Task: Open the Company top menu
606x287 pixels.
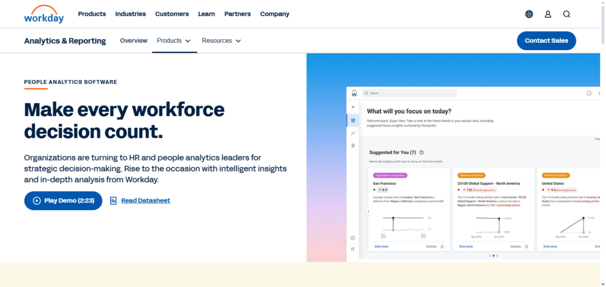Action: click(x=275, y=14)
